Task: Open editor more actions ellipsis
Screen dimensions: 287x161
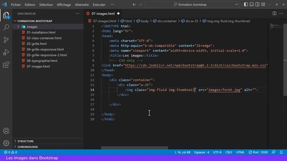Action: pyautogui.click(x=281, y=13)
